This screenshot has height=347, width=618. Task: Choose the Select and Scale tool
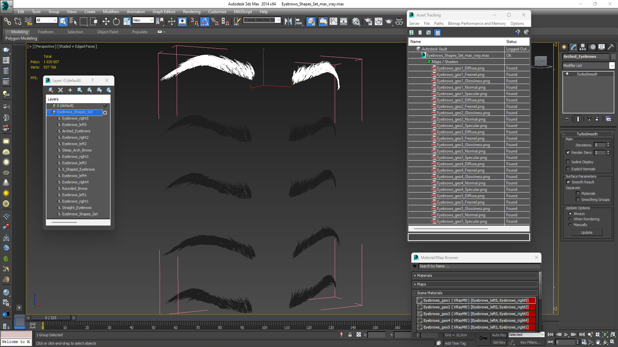(126, 21)
